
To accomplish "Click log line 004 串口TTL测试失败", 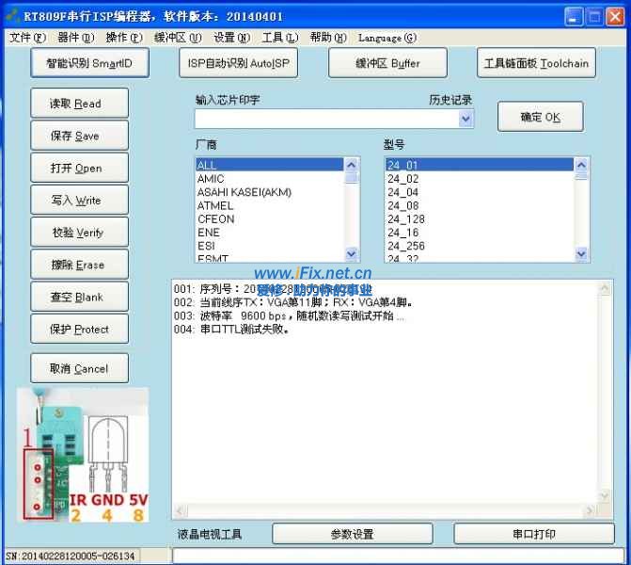I will (231, 330).
